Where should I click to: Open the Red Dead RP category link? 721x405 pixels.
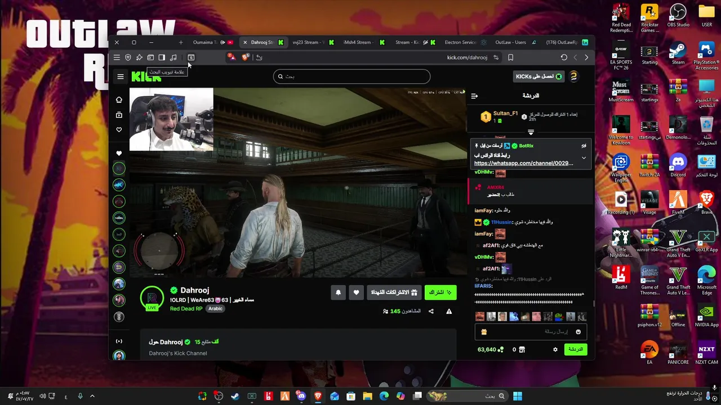(x=186, y=308)
